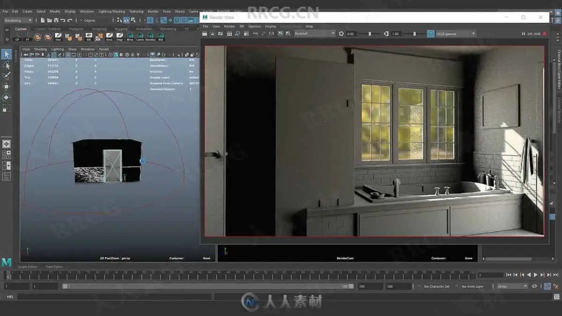Choose the Paint selection tool
The image size is (562, 316).
(7, 76)
